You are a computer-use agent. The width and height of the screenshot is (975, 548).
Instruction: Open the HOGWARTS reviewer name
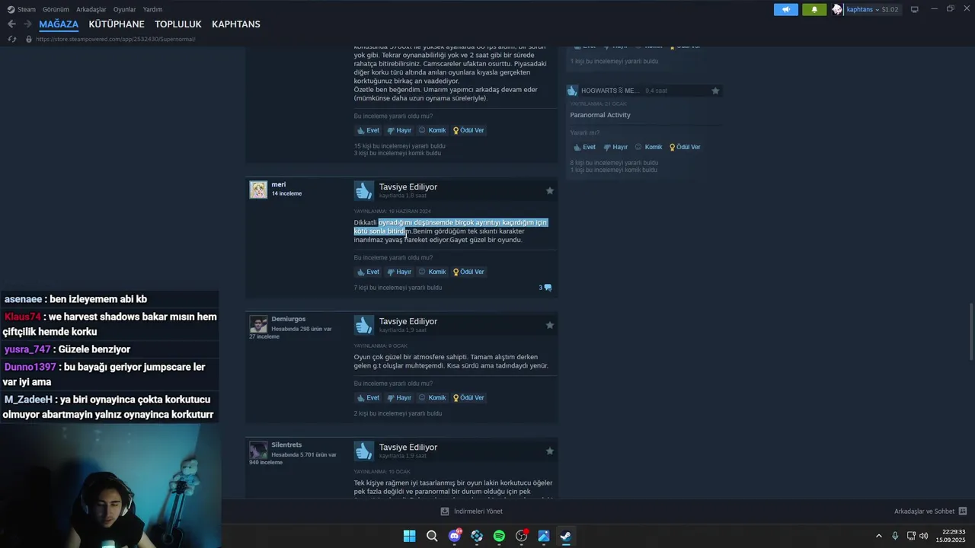(611, 91)
